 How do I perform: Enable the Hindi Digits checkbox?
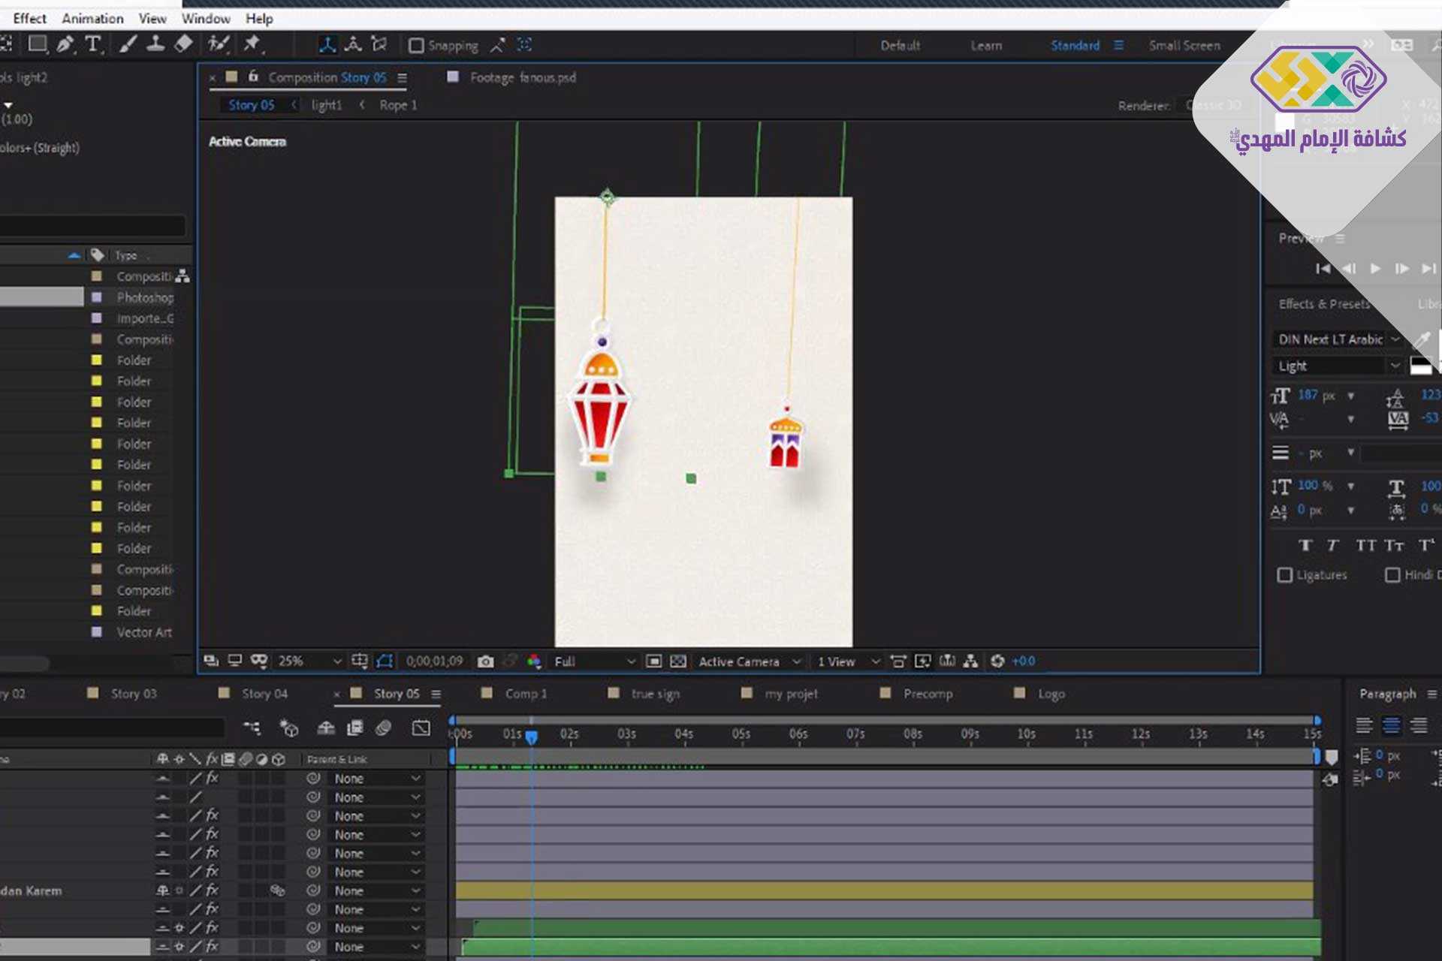pos(1392,575)
